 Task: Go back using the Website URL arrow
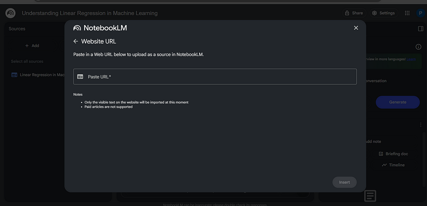pyautogui.click(x=76, y=41)
